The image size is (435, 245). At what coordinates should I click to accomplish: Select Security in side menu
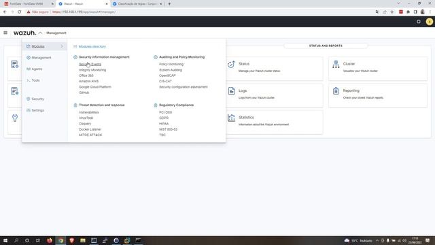[x=38, y=99]
